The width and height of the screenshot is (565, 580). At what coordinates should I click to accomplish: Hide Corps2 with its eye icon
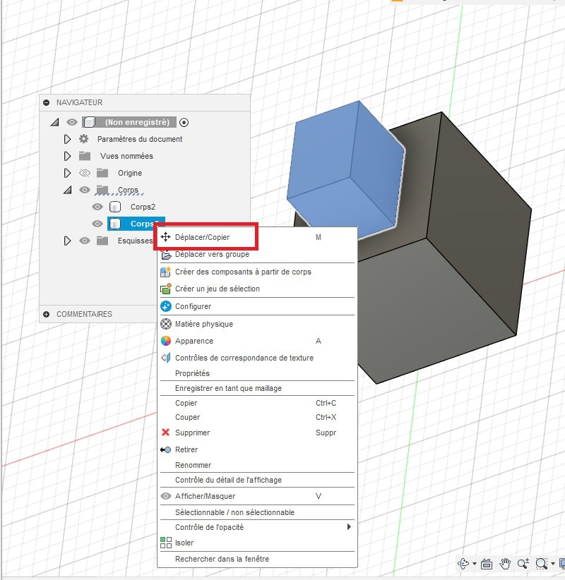tap(97, 207)
